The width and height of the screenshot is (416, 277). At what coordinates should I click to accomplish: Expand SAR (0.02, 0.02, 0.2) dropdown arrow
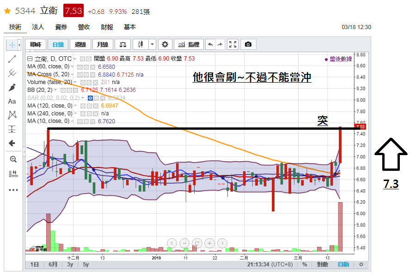tap(83, 98)
